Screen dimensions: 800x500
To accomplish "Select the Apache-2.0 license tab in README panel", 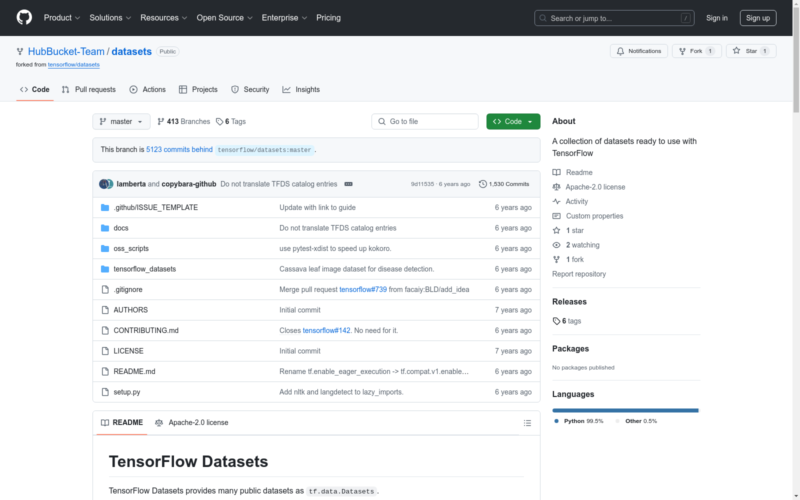I will coord(191,422).
